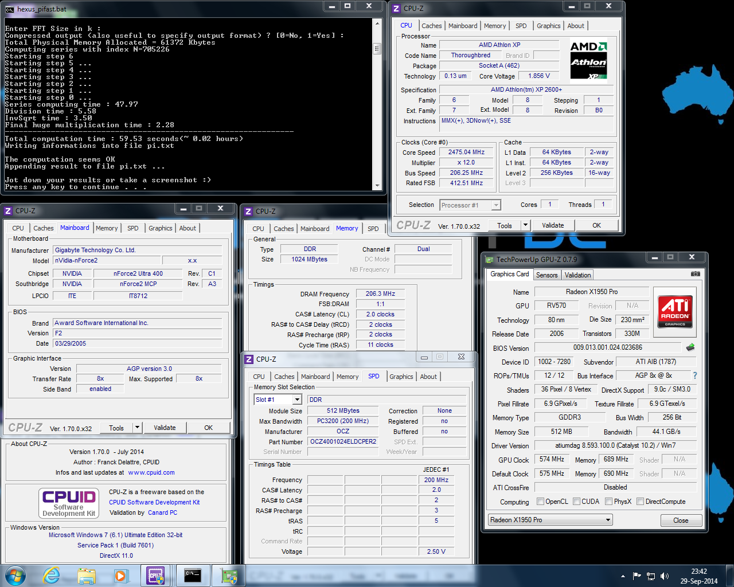734x587 pixels.
Task: Expand Tools arrow in Gigabyte mainboard CPU-Z window
Action: pyautogui.click(x=137, y=428)
